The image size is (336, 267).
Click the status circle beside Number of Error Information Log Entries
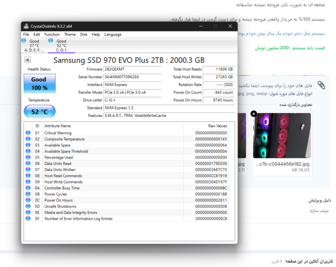click(28, 218)
